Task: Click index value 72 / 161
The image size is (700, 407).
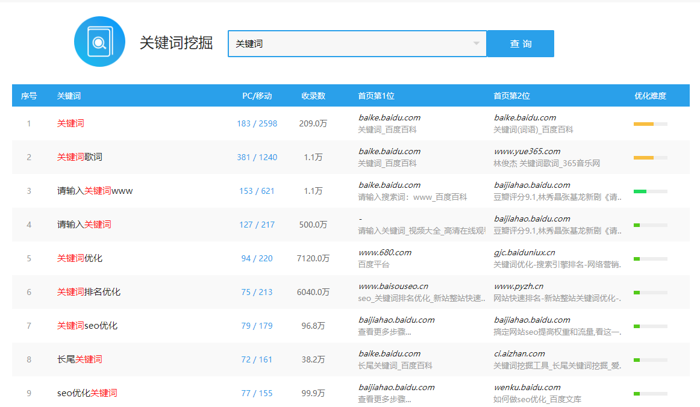Action: (257, 359)
